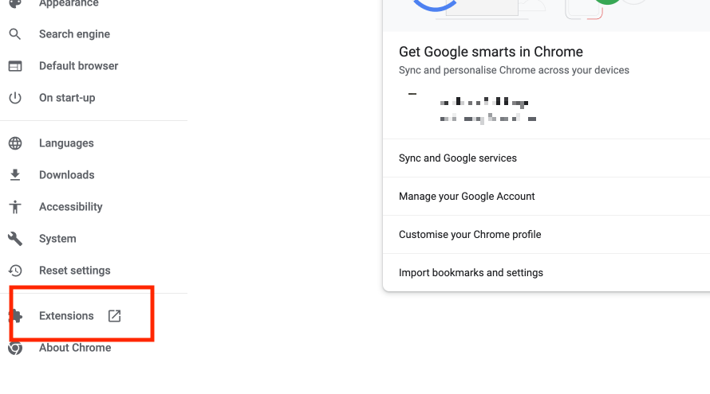Click the System wrench icon
The width and height of the screenshot is (710, 394).
click(15, 239)
